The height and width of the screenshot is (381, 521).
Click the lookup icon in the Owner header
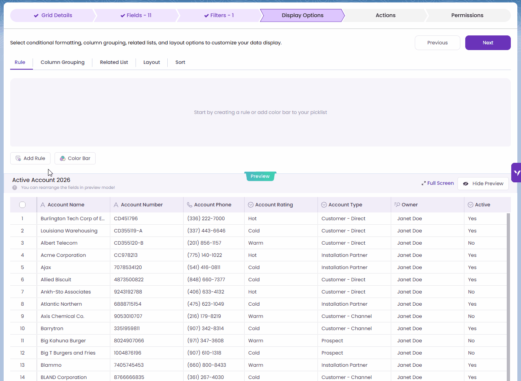(x=397, y=205)
